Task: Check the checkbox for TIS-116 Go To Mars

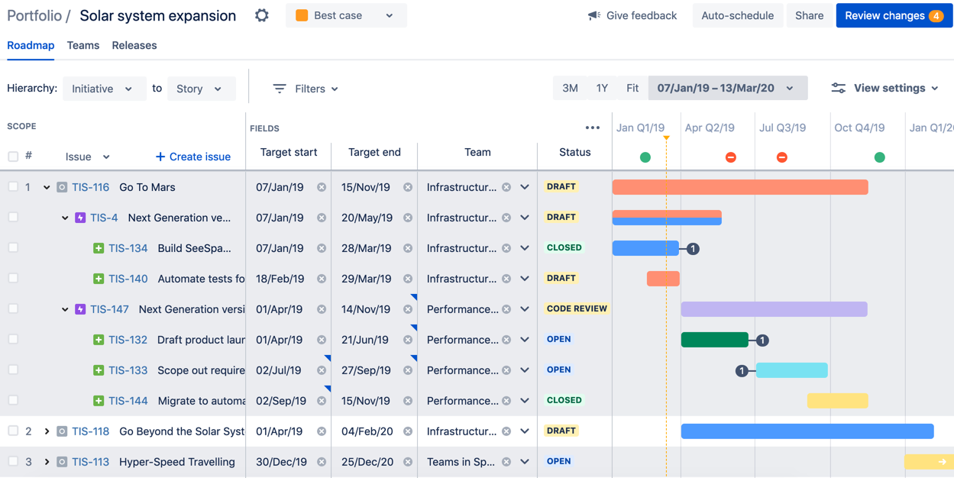Action: pyautogui.click(x=12, y=187)
